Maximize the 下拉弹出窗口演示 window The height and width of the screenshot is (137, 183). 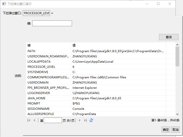[x=158, y=4]
